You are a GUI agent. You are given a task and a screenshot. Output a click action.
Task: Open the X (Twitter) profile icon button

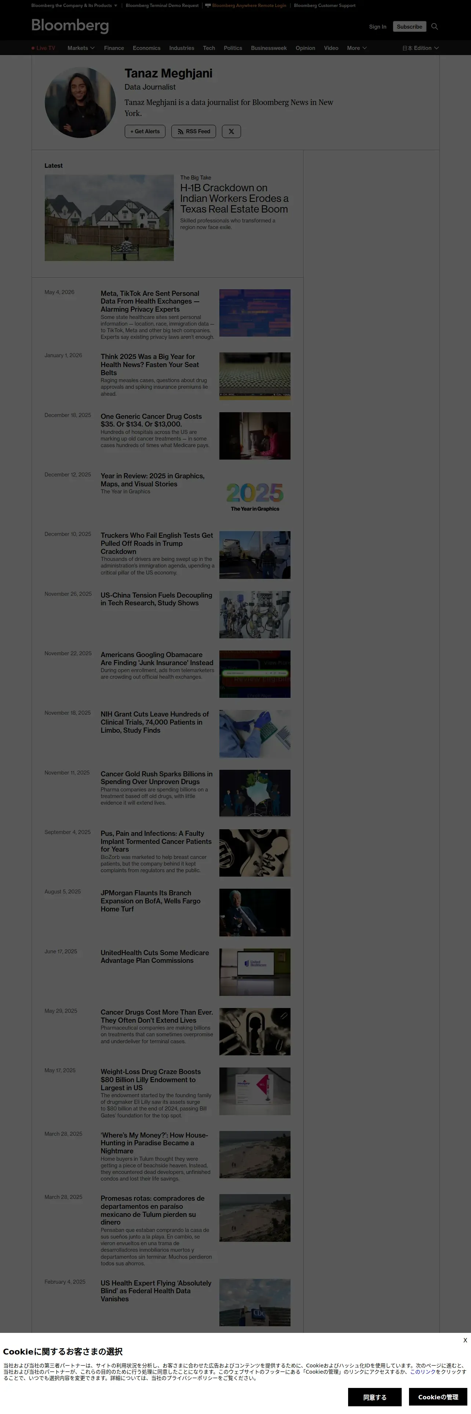click(x=231, y=131)
